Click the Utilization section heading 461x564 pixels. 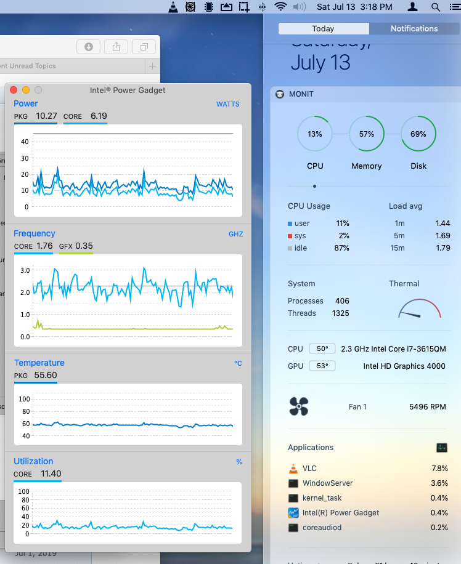33,461
